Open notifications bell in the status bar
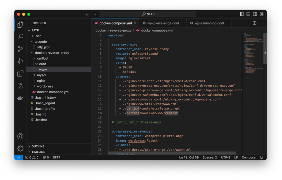 click(261, 157)
